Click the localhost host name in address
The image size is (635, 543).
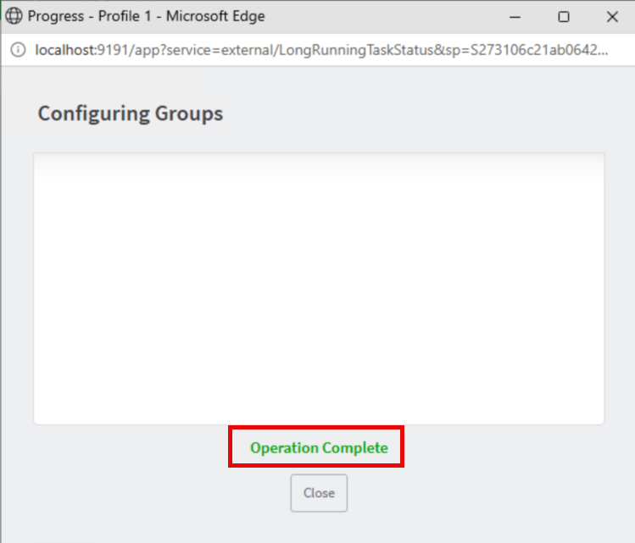click(64, 50)
